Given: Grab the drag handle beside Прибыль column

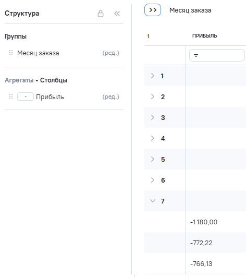Looking at the screenshot, I should coord(11,97).
